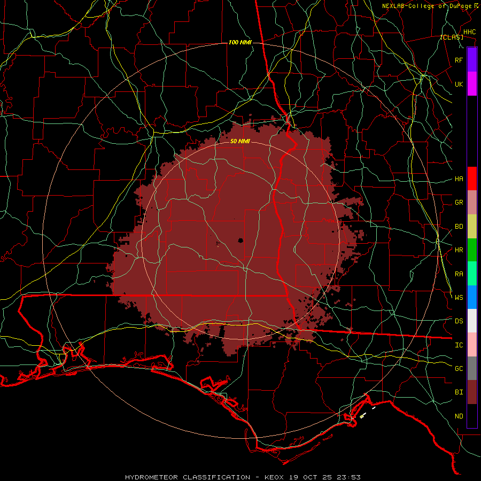Click the HR green legend swatch

[x=472, y=250]
